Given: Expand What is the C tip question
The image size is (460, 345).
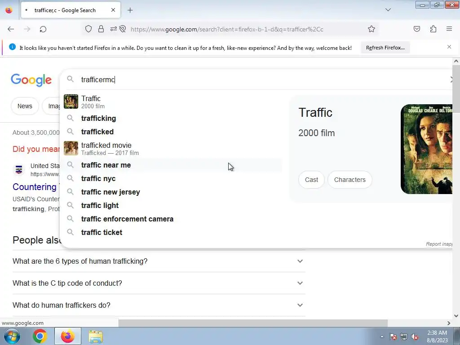Looking at the screenshot, I should tap(159, 283).
